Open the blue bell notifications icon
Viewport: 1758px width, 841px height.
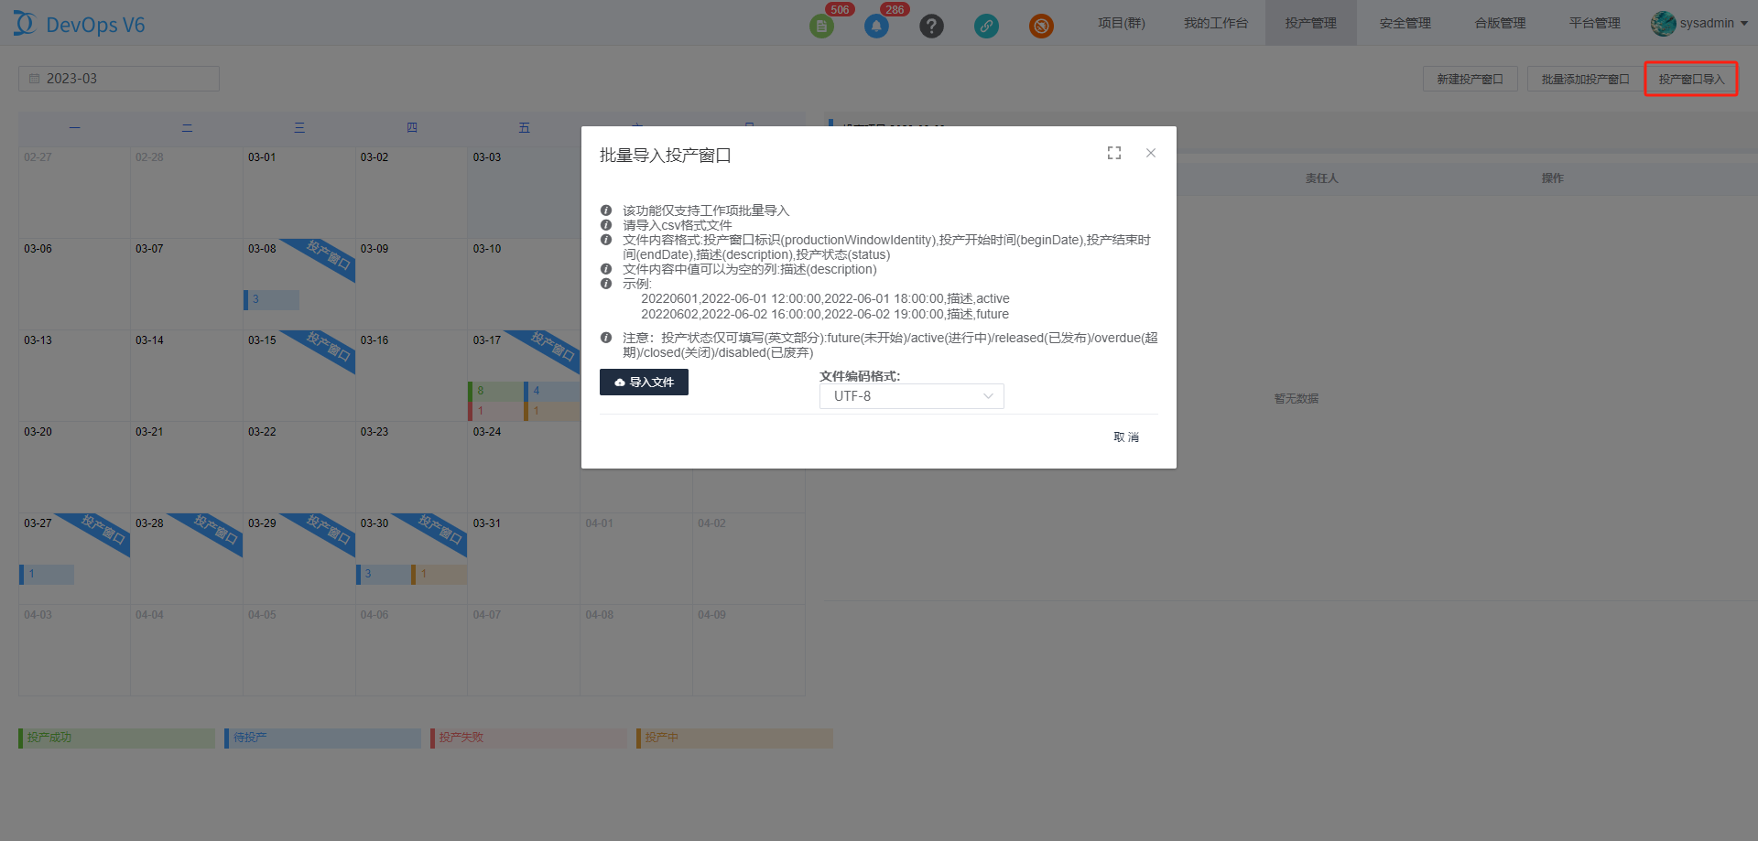pos(876,27)
